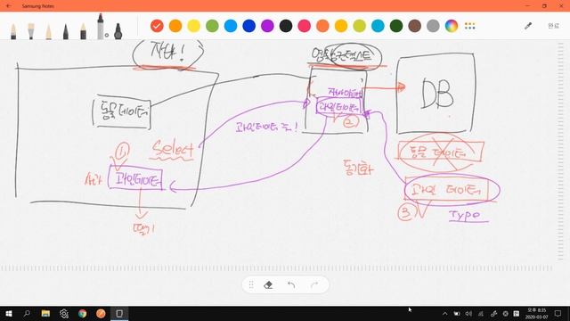Check battery status tray icon
The width and height of the screenshot is (570, 321).
(457, 313)
